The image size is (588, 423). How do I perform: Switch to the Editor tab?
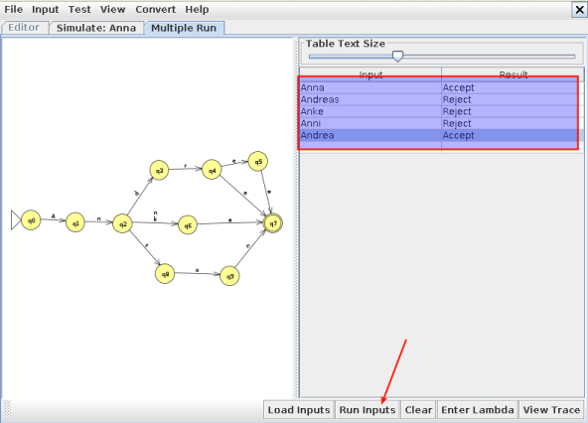click(x=24, y=28)
